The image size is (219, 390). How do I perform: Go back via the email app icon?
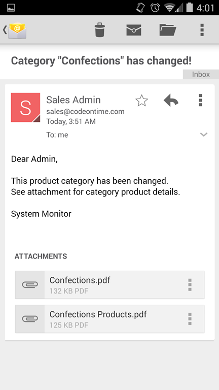point(15,30)
